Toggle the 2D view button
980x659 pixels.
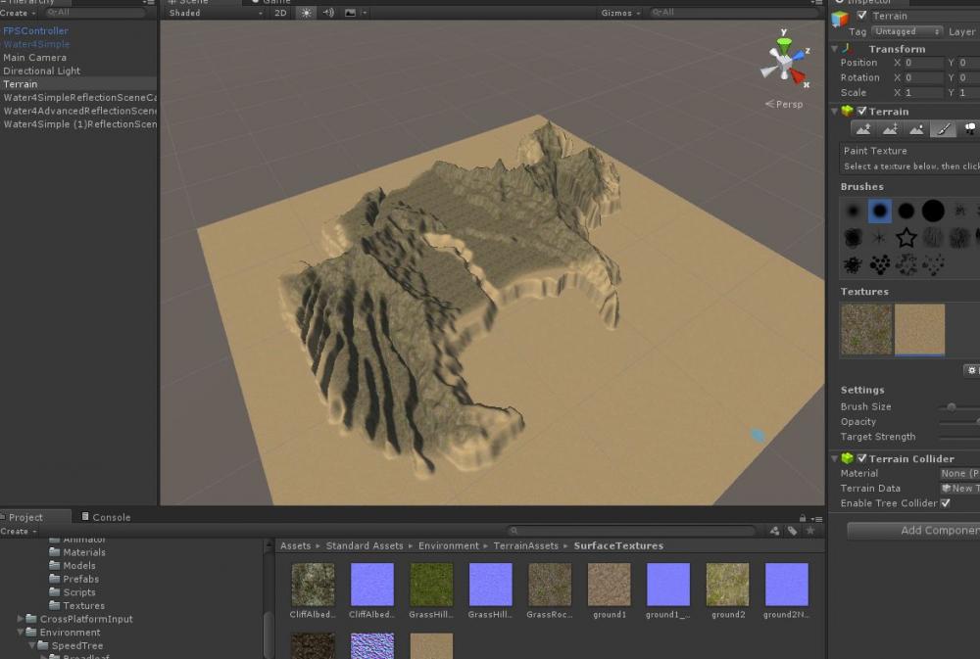281,13
